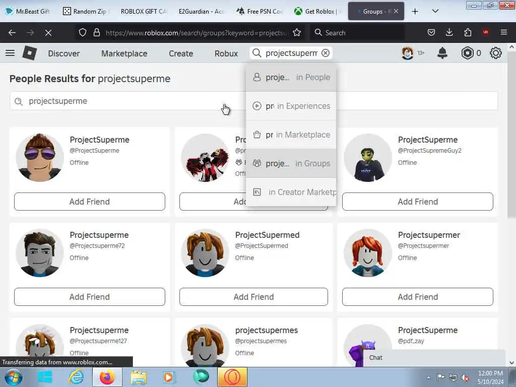Screen dimensions: 516x387
Task: Show hidden system tray icons
Action: (x=428, y=377)
